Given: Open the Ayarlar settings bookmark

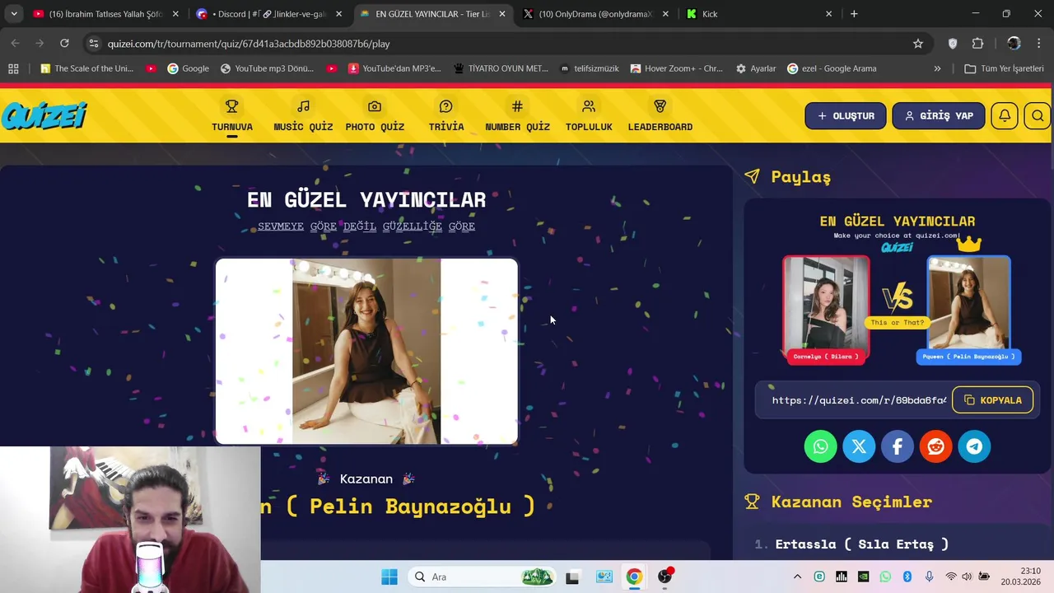Looking at the screenshot, I should [x=756, y=68].
